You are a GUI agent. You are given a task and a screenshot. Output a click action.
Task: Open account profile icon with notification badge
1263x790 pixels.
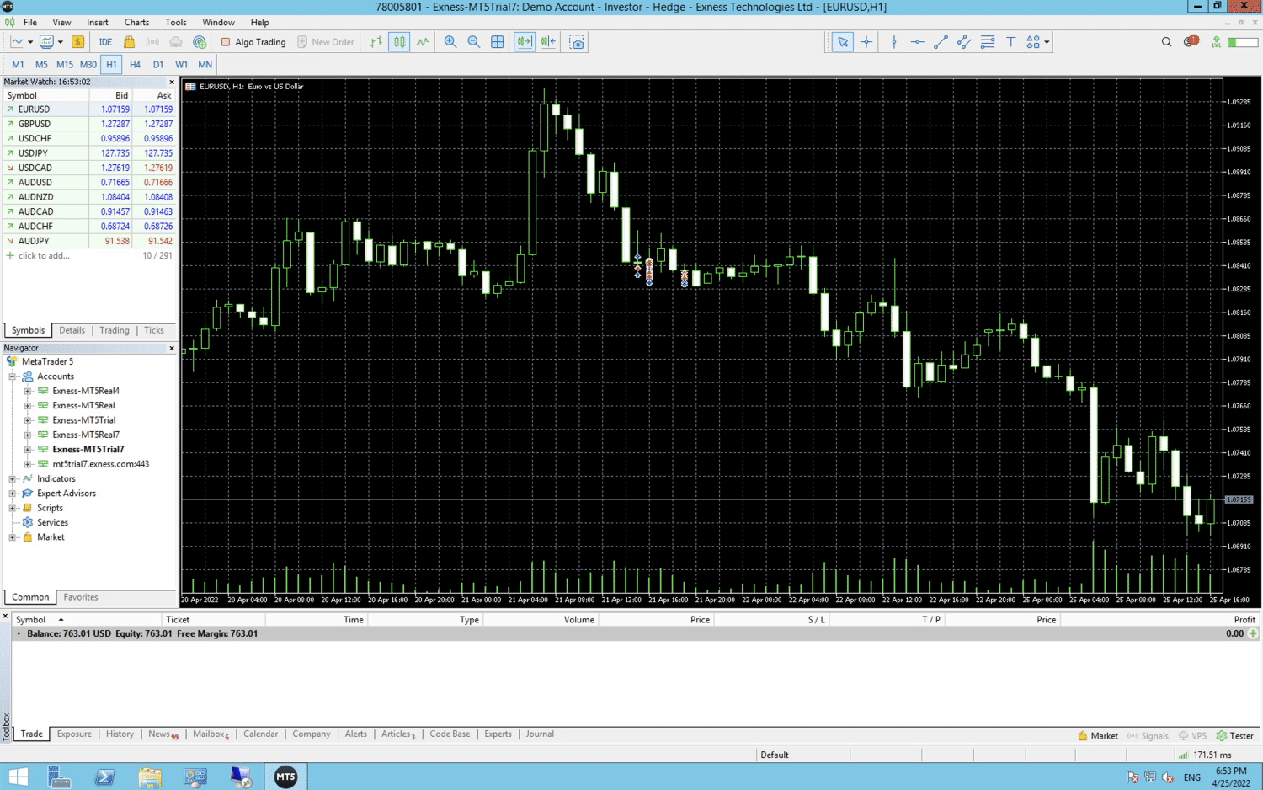point(1191,41)
